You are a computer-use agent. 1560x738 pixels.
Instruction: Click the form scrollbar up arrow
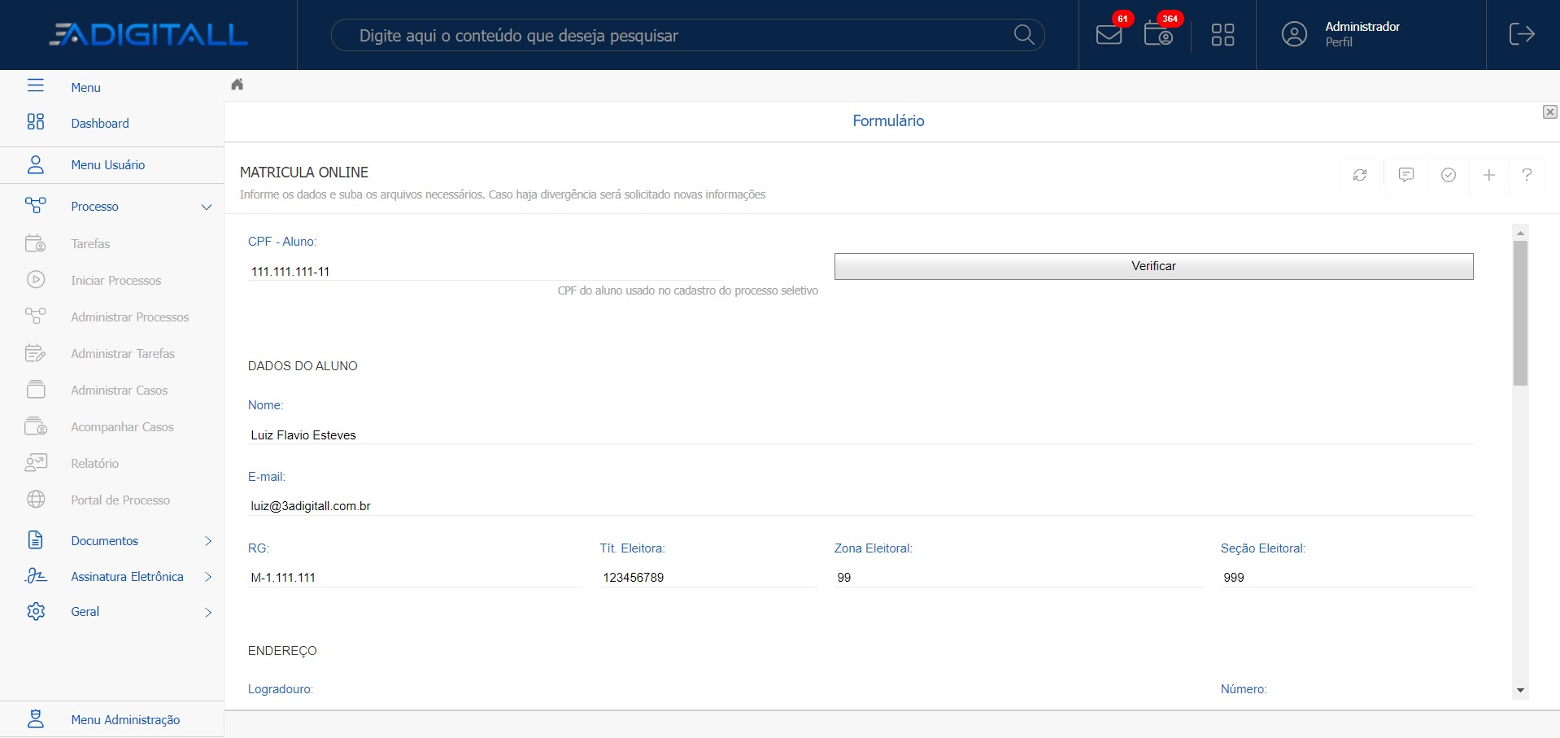click(x=1520, y=233)
